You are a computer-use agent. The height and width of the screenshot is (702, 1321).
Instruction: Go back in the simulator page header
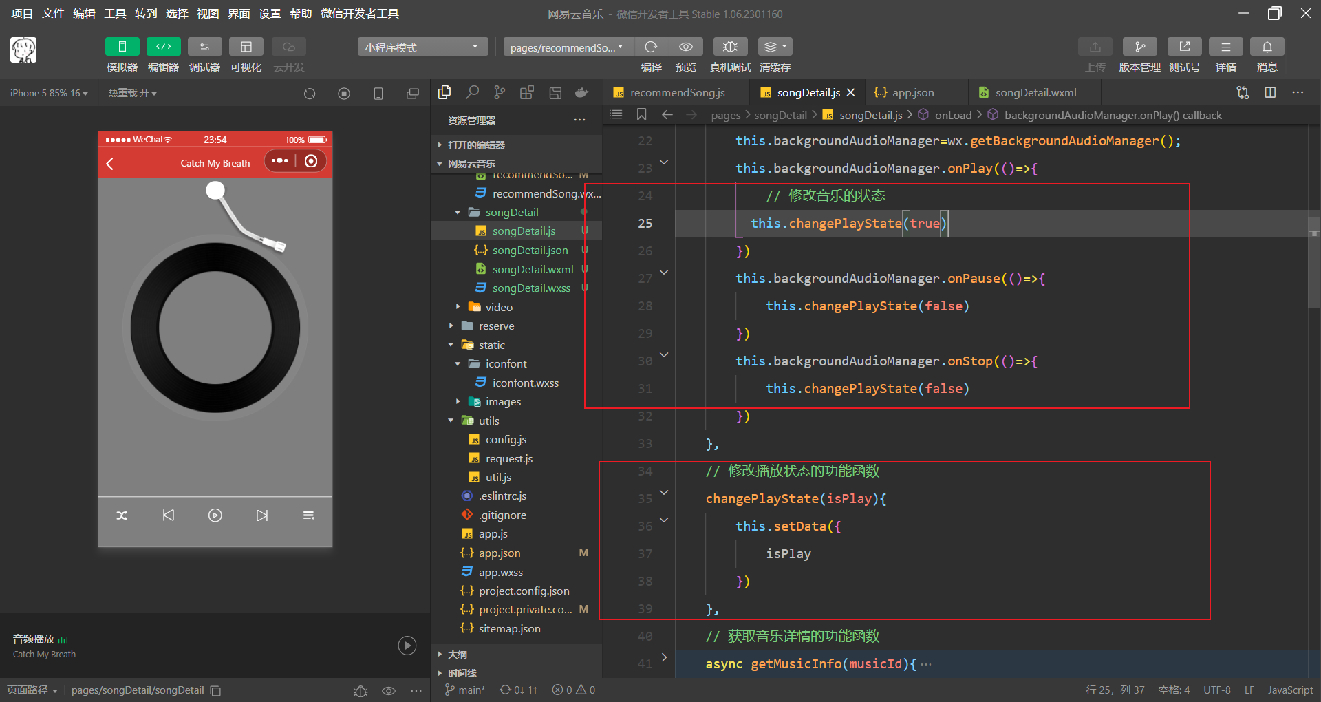[110, 163]
